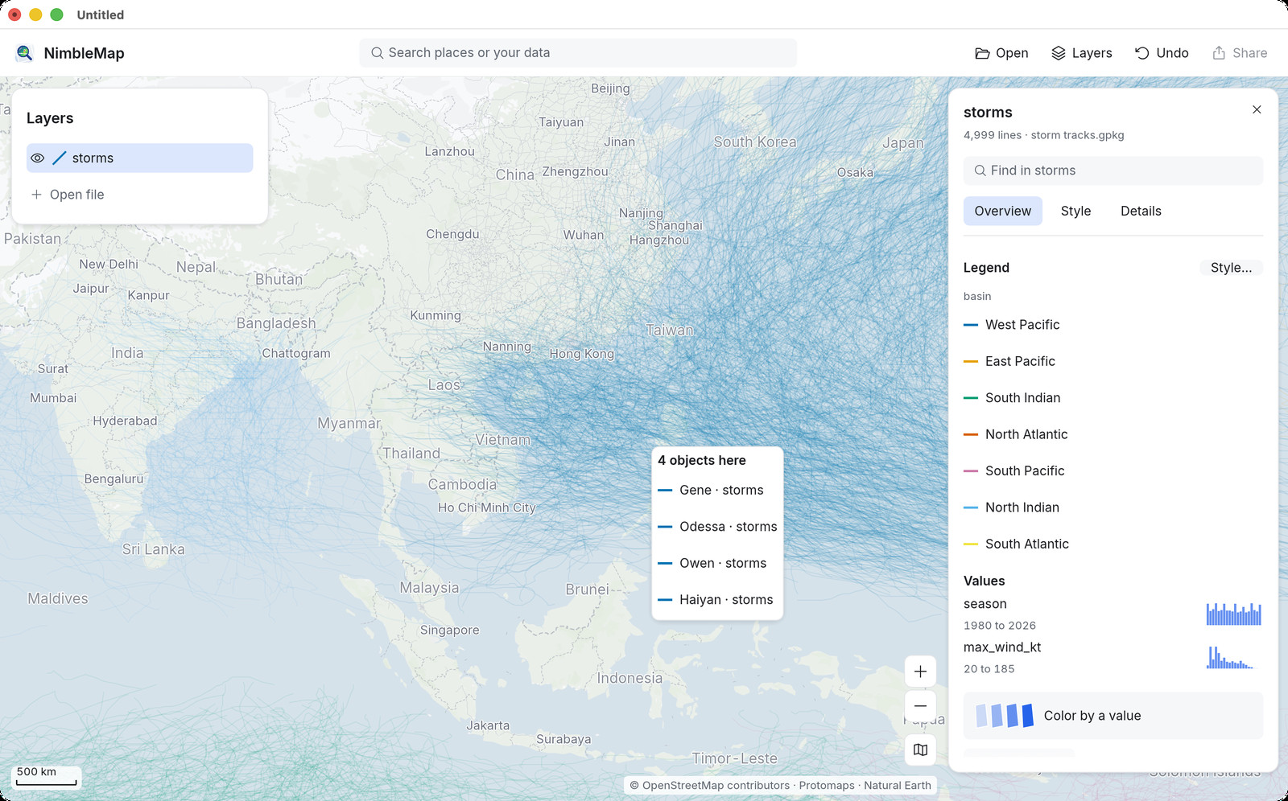
Task: Click the basin legend field label
Action: click(x=977, y=297)
